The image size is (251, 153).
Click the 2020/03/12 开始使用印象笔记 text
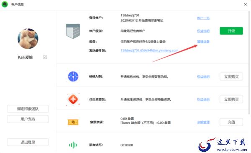(142, 20)
